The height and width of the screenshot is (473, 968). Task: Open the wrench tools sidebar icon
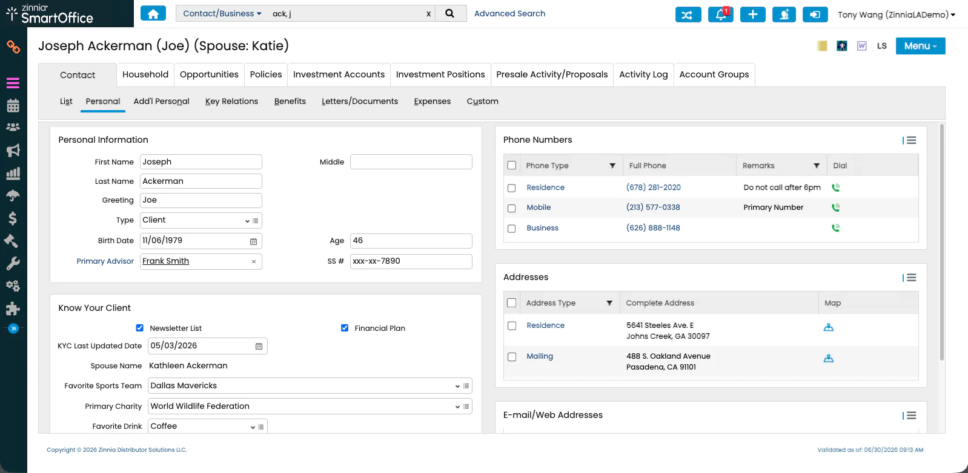click(13, 263)
